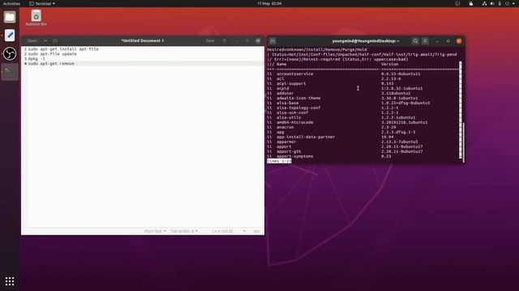
Task: Click the 'alsa-ucm-conf' entry
Action: tap(293, 112)
